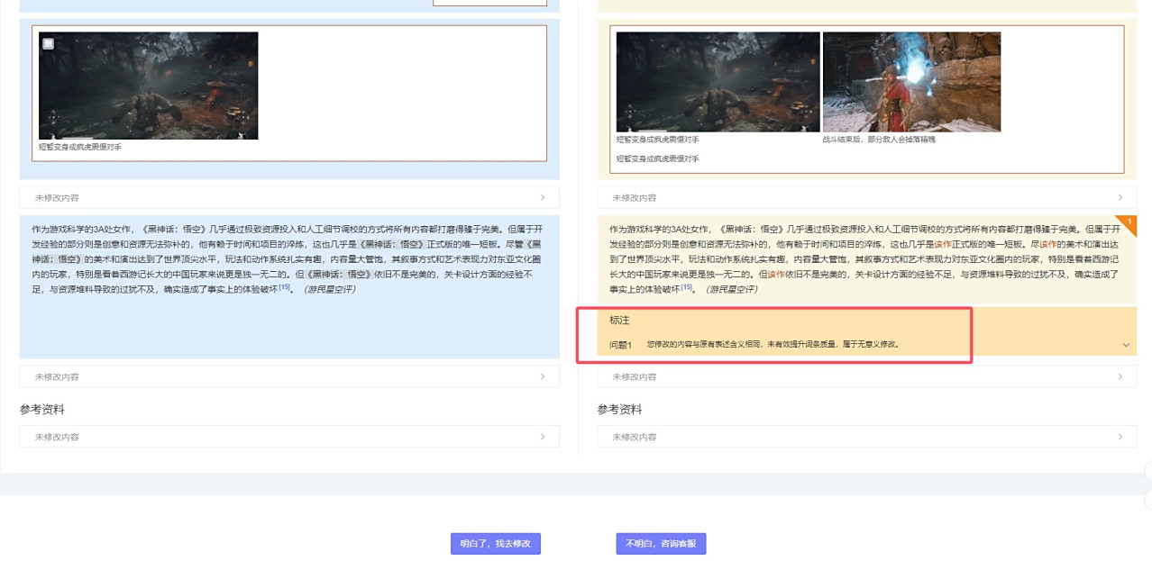Open the tiger-form screenshot in the blue pane
The image size is (1152, 561).
pos(149,86)
